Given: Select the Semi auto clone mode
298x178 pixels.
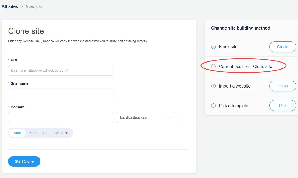Looking at the screenshot, I should (x=38, y=133).
